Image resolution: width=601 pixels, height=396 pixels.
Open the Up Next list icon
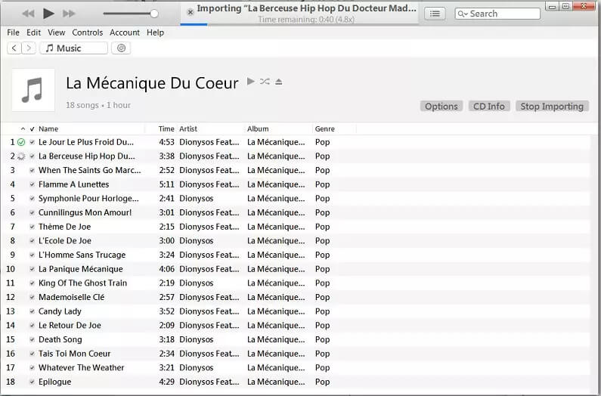pos(435,14)
